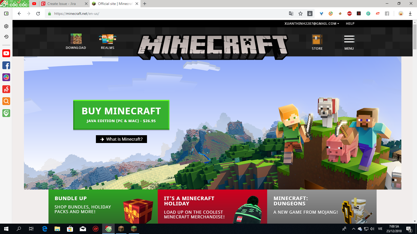Open File Explorer from taskbar
The image size is (417, 234).
click(x=57, y=229)
